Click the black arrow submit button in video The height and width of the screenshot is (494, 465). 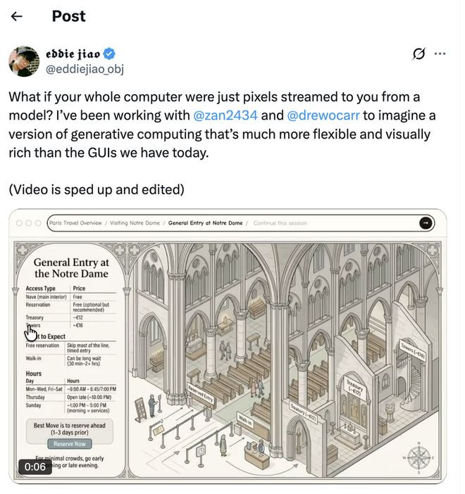tap(426, 223)
